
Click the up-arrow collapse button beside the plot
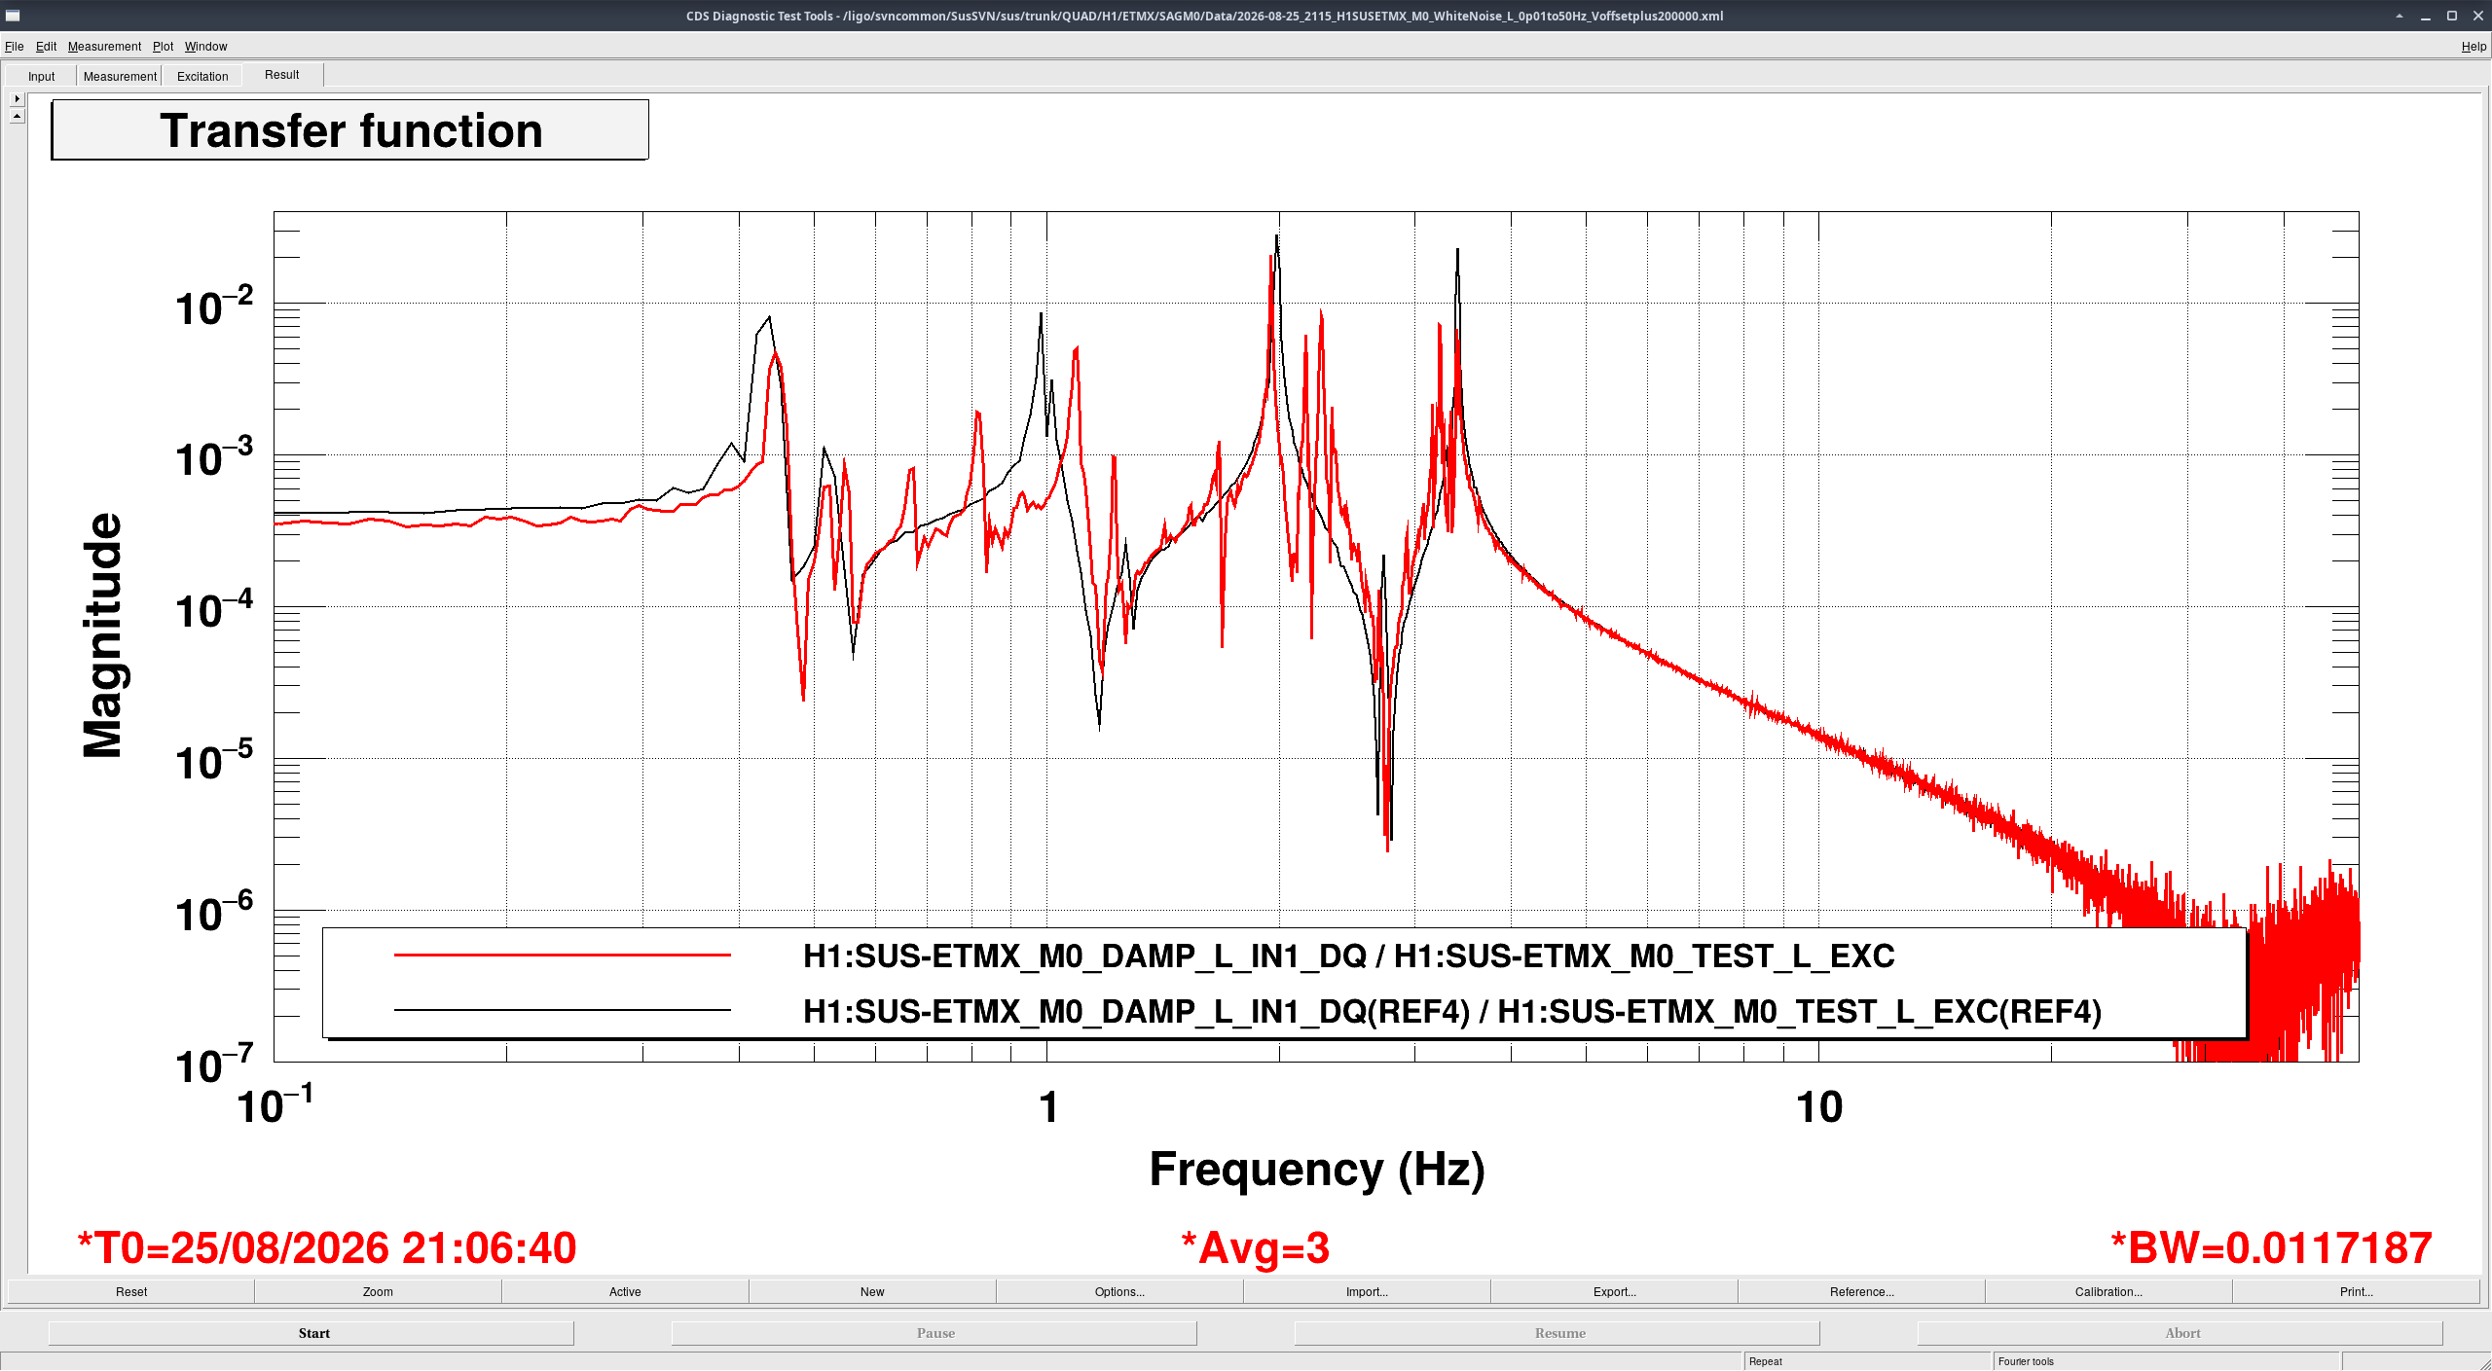pyautogui.click(x=17, y=116)
